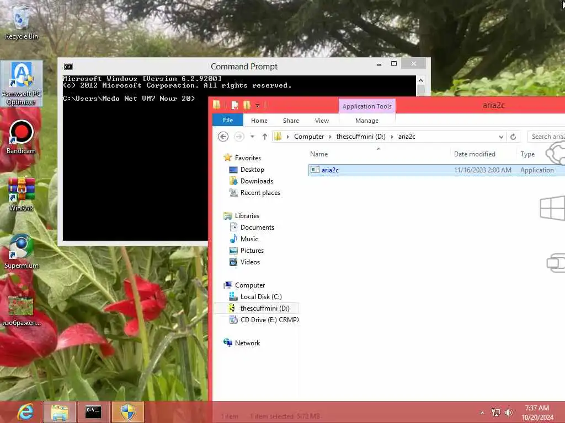This screenshot has height=423, width=565.
Task: Open the File tab in Explorer ribbon
Action: coord(228,120)
